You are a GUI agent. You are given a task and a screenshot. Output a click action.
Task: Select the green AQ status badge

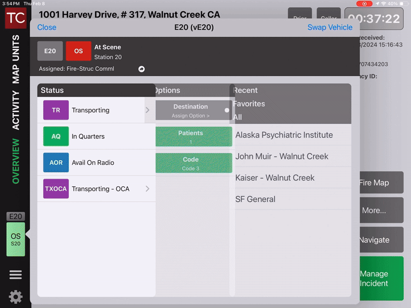56,137
